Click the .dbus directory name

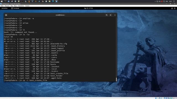click(x=53, y=60)
